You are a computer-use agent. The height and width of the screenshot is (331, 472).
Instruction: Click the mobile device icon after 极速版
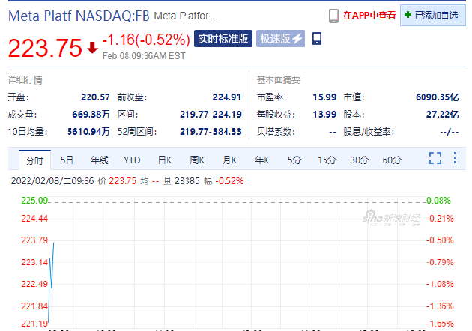317,38
